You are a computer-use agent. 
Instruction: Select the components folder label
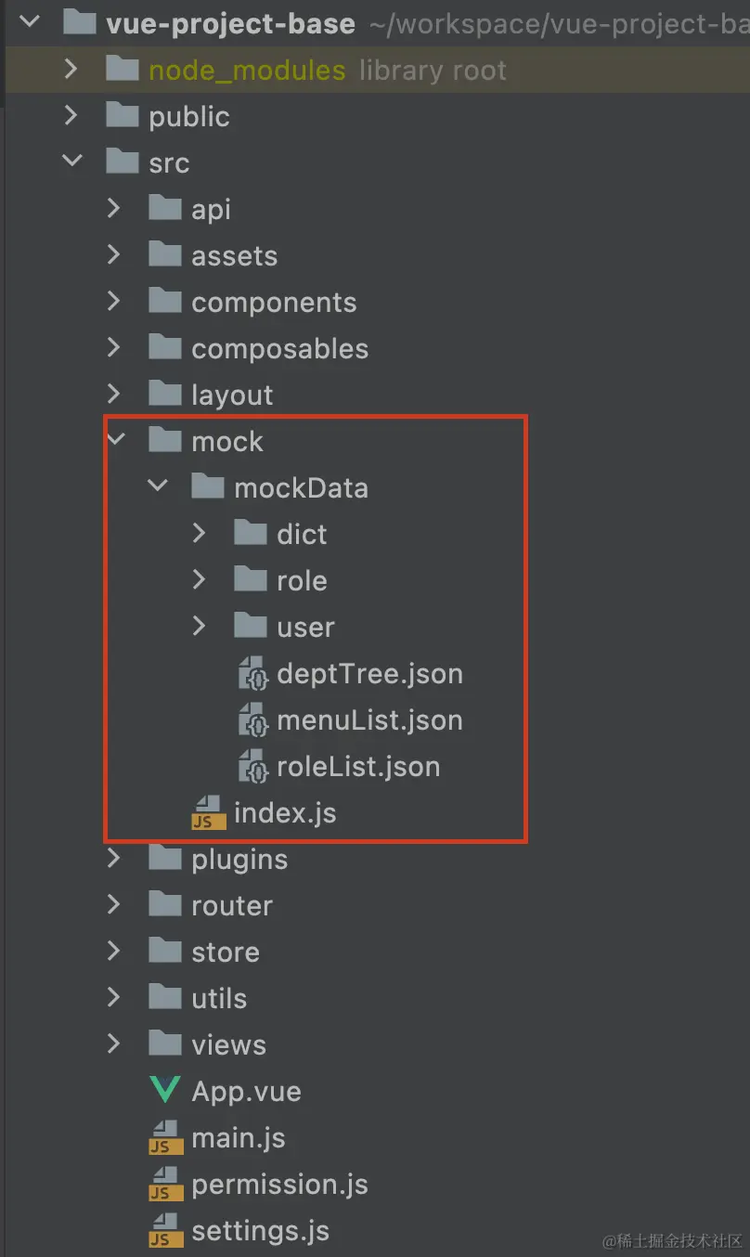273,303
